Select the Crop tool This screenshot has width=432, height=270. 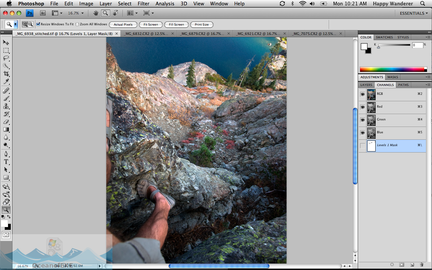click(x=6, y=74)
